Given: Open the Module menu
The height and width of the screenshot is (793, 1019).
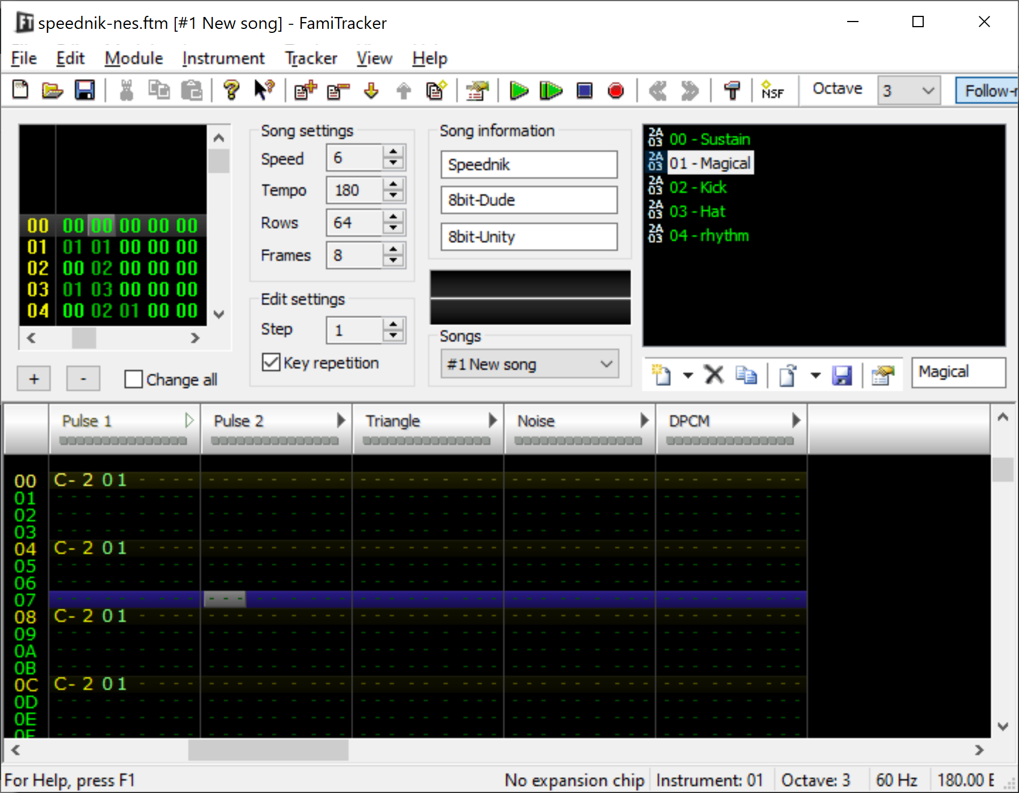Looking at the screenshot, I should click(x=133, y=58).
